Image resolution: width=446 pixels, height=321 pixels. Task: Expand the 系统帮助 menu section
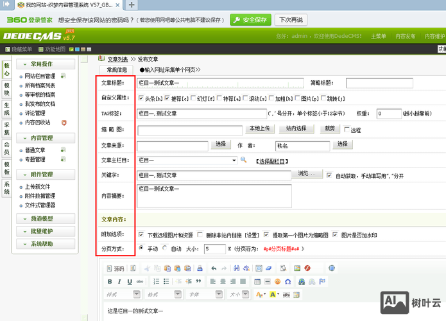pyautogui.click(x=46, y=244)
